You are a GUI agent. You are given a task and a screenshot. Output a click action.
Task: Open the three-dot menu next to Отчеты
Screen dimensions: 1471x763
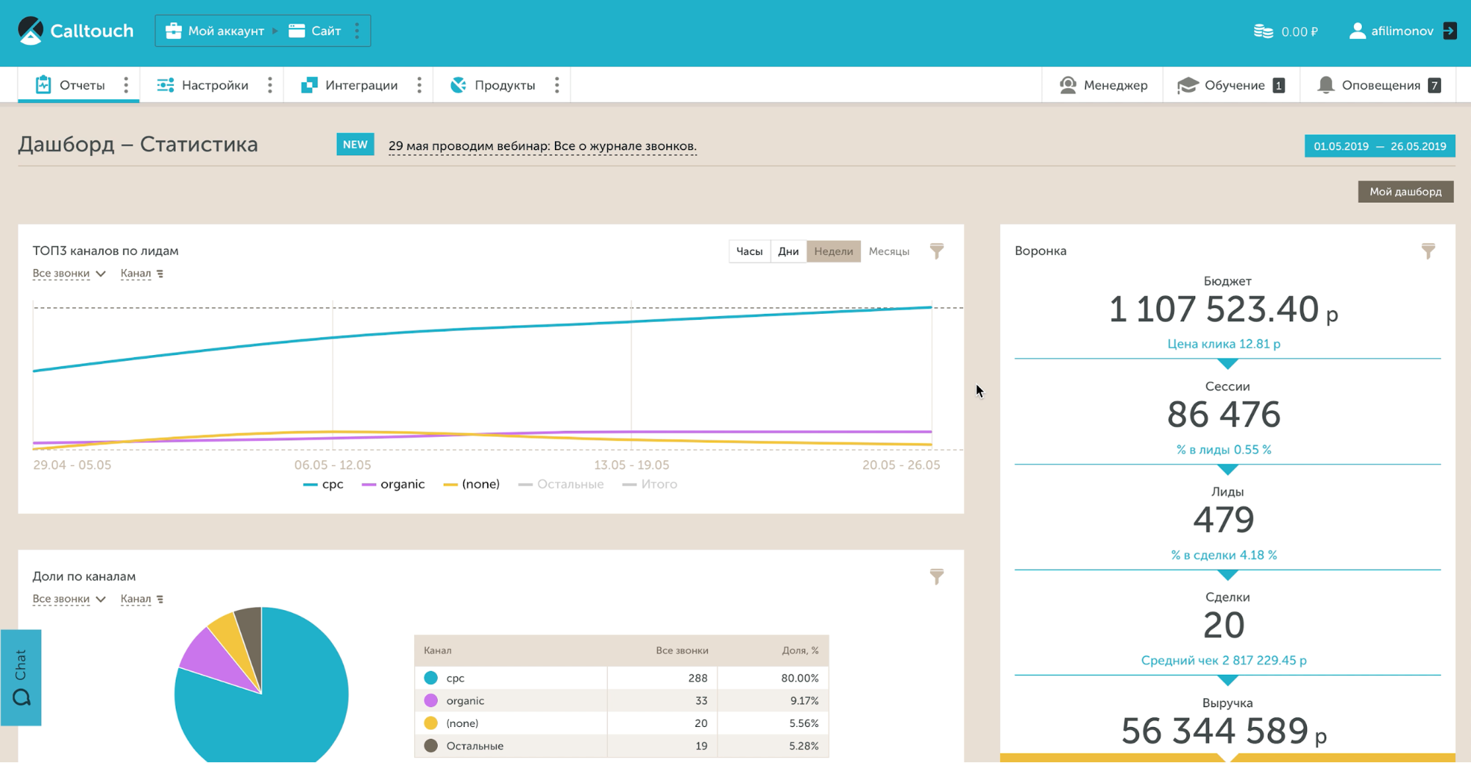tap(126, 85)
